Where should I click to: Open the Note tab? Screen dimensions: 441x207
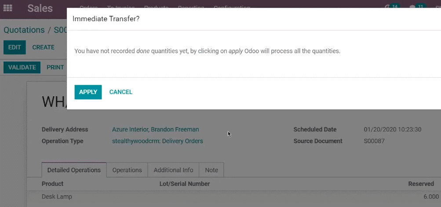211,170
